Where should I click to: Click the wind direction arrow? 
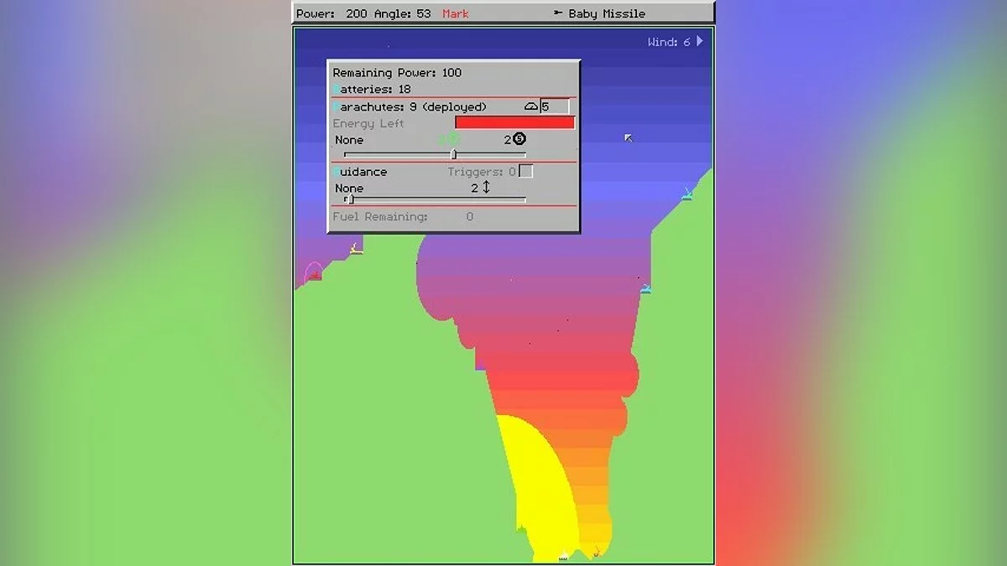(x=700, y=41)
